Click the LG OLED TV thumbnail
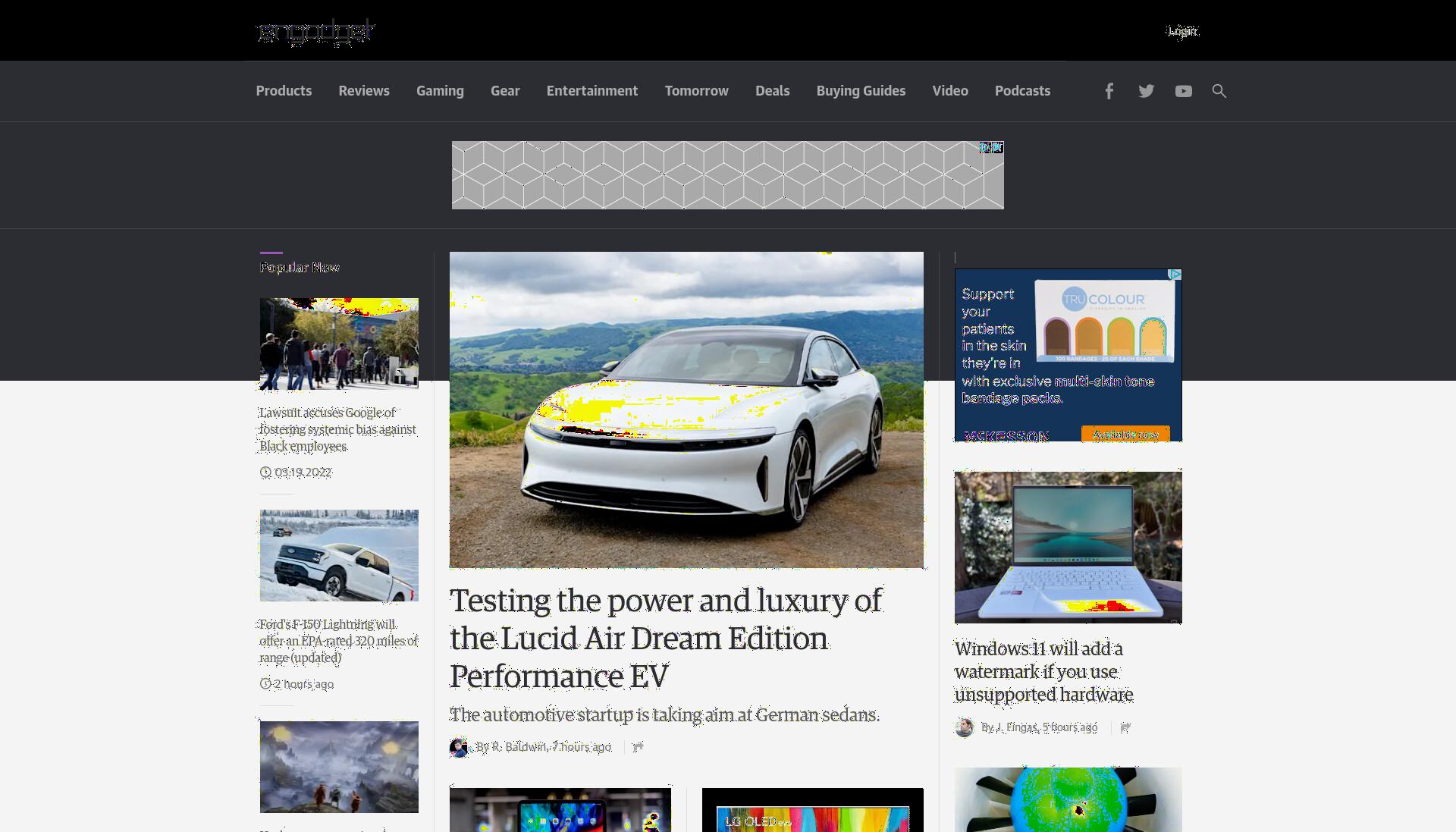 813,810
